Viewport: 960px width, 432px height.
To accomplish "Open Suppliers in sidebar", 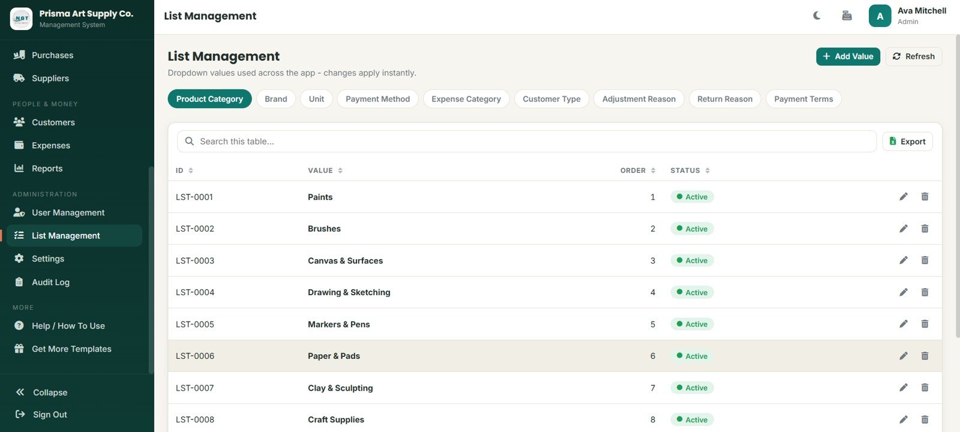I will coord(74,78).
